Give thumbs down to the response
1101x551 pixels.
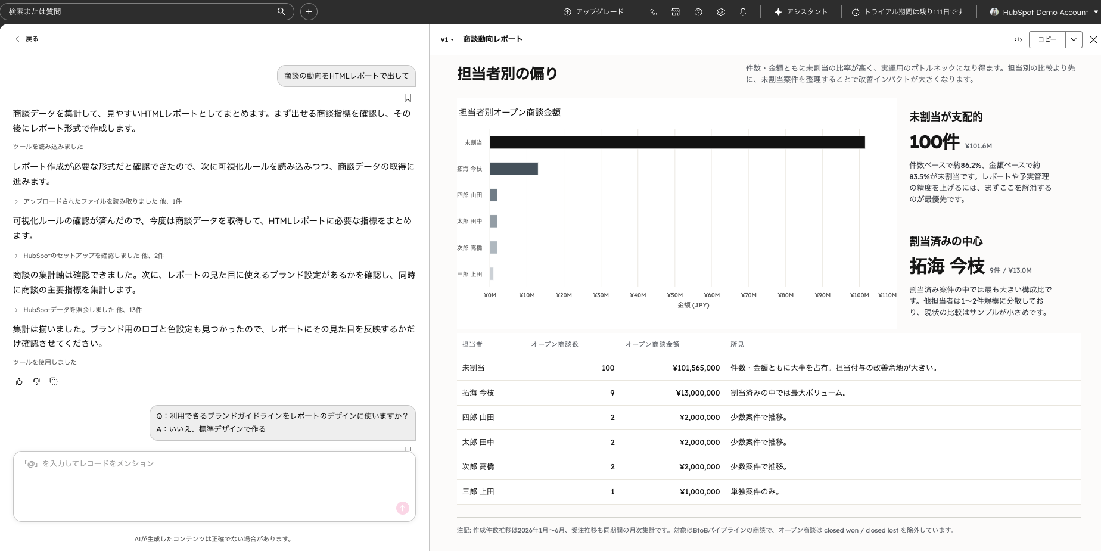click(x=36, y=381)
